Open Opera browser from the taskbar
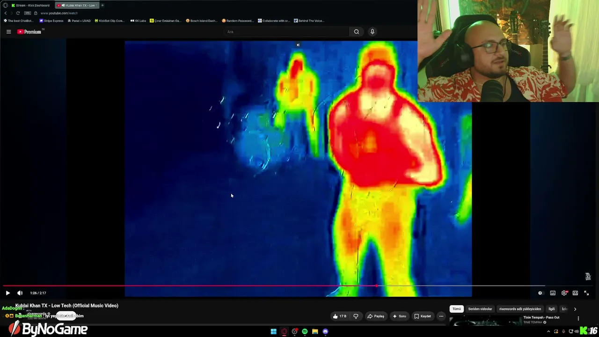 [284, 332]
